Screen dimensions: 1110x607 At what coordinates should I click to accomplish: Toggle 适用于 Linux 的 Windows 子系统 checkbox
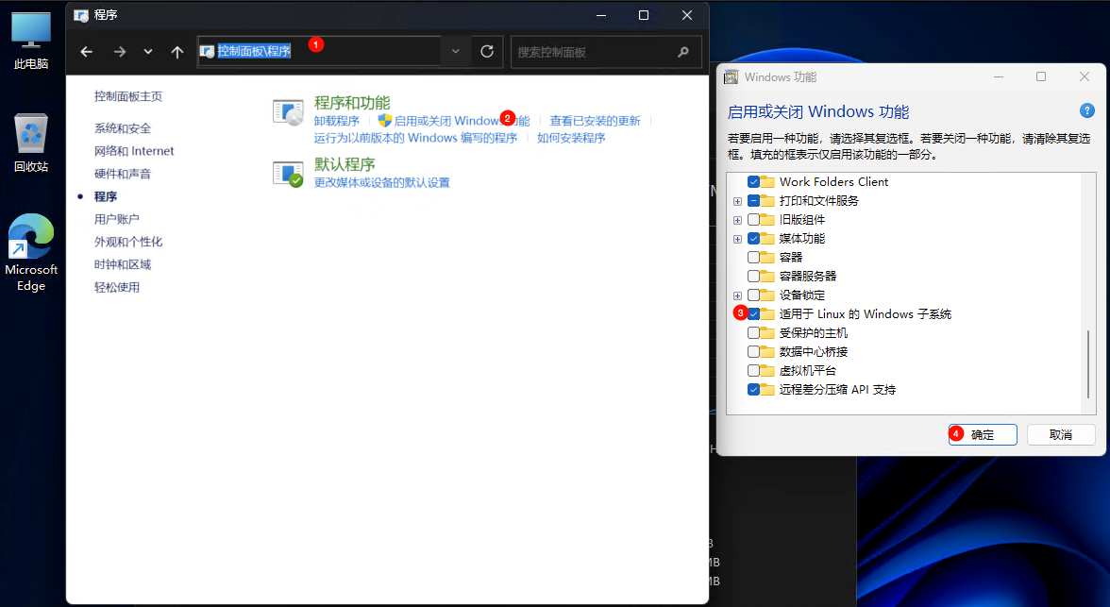(x=754, y=313)
